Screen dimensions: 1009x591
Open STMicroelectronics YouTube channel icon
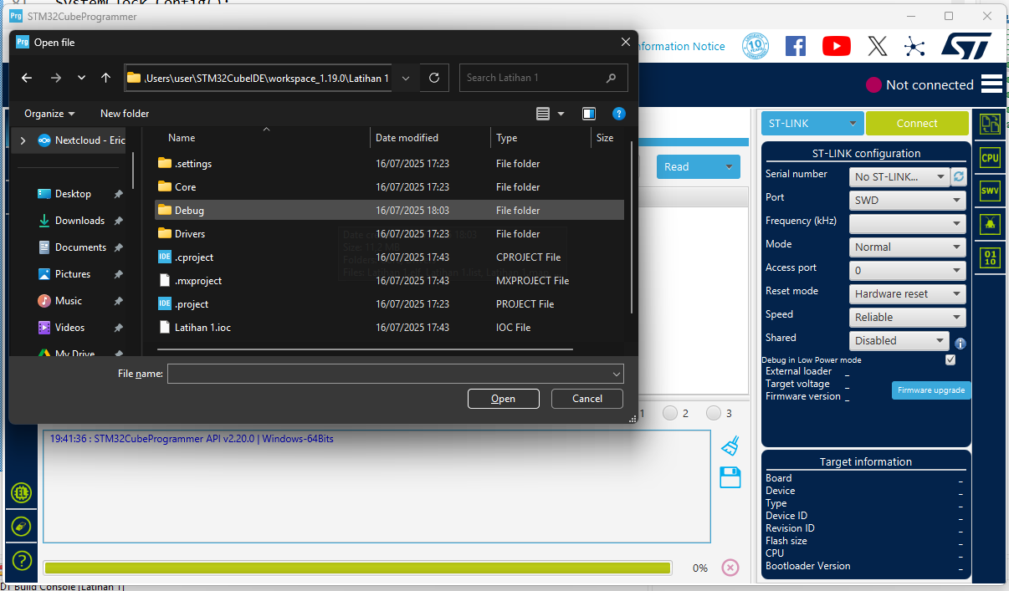[836, 46]
